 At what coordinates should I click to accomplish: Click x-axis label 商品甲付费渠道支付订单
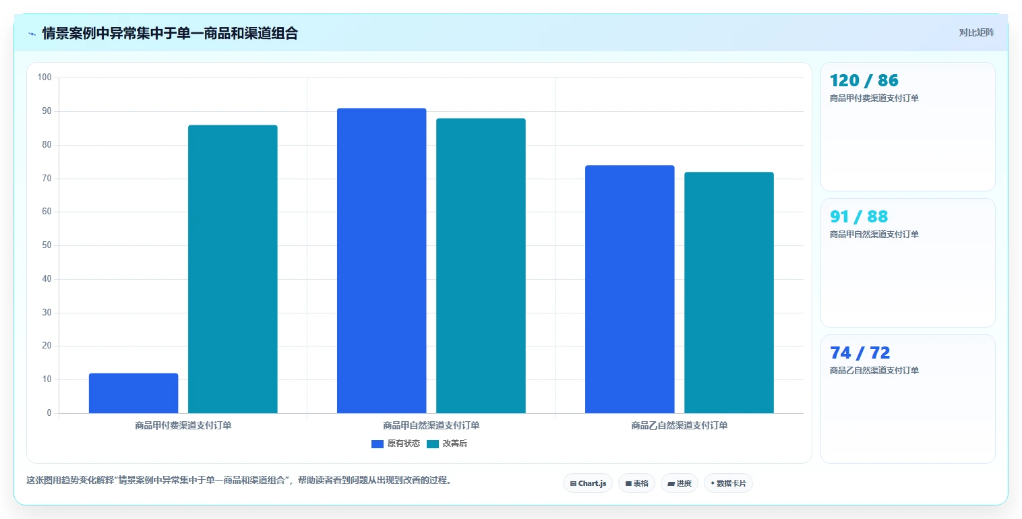point(183,426)
